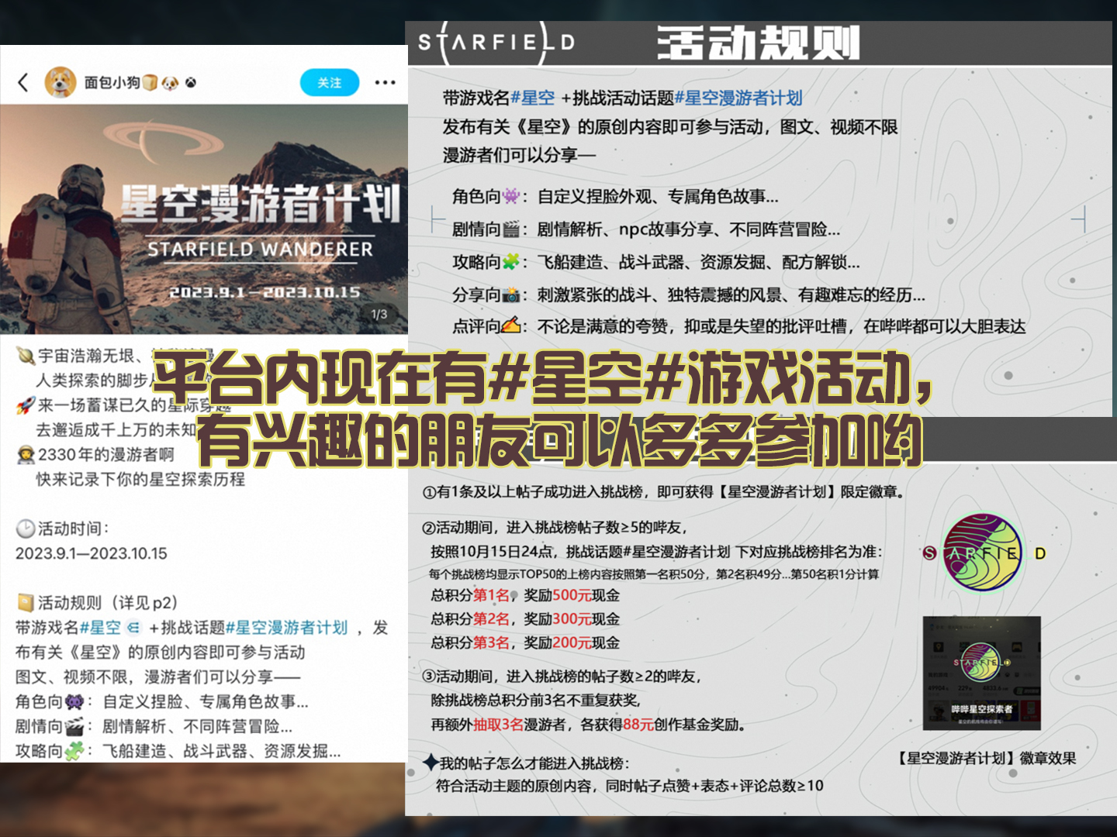Image resolution: width=1117 pixels, height=837 pixels.
Task: Follow the author with the 关注 button
Action: pyautogui.click(x=330, y=82)
